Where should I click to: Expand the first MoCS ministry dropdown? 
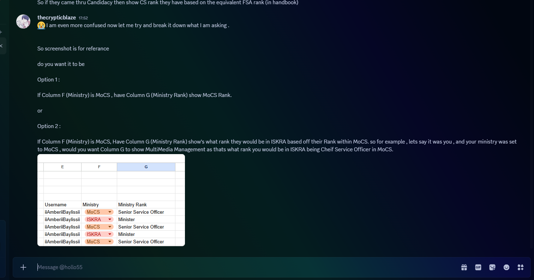(x=110, y=212)
